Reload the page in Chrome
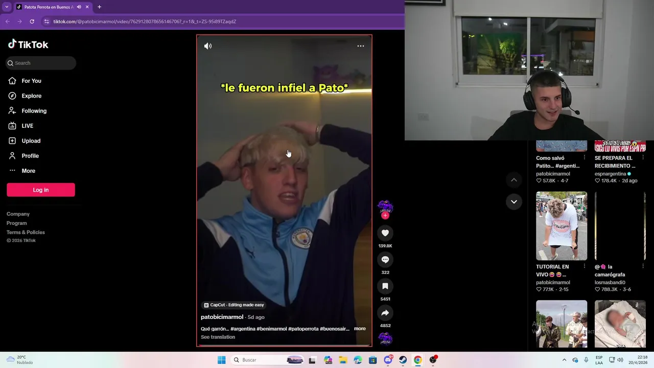Screen dimensions: 654x368 pyautogui.click(x=32, y=21)
